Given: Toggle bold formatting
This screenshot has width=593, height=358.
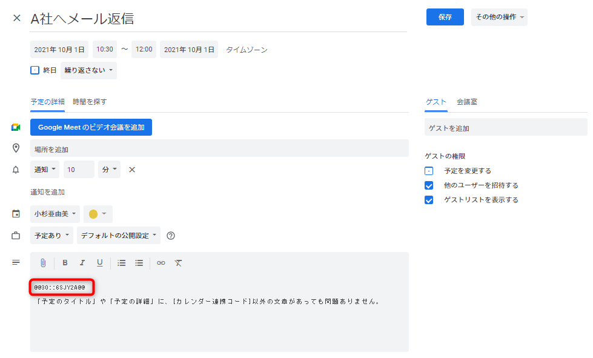Looking at the screenshot, I should coord(65,263).
